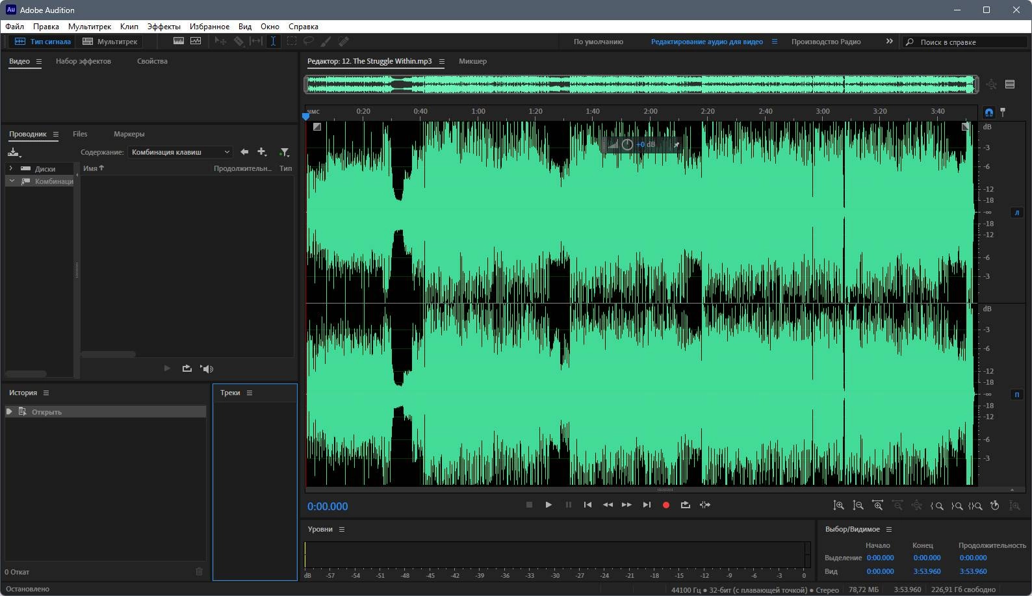Zoom out amplitude
The height and width of the screenshot is (596, 1032).
(x=858, y=505)
